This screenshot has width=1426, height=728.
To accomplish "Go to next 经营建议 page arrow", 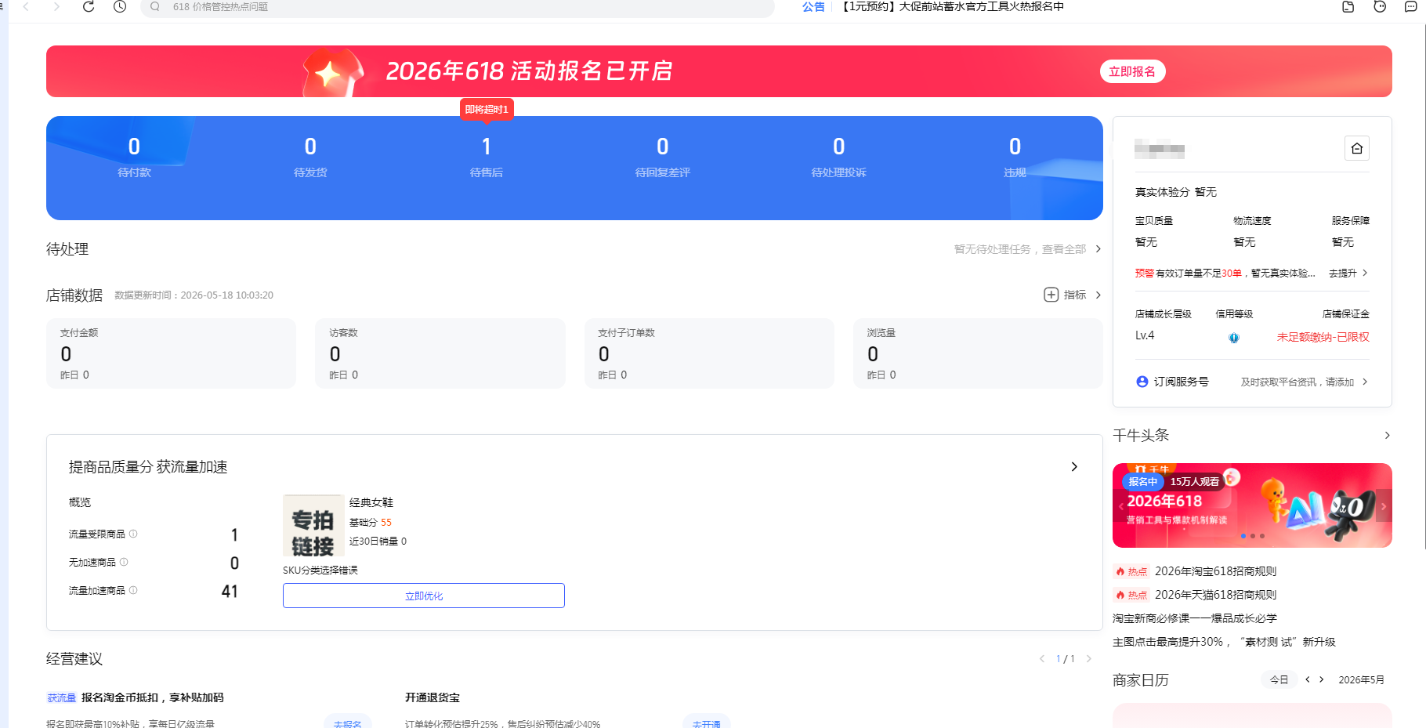I will [x=1088, y=658].
